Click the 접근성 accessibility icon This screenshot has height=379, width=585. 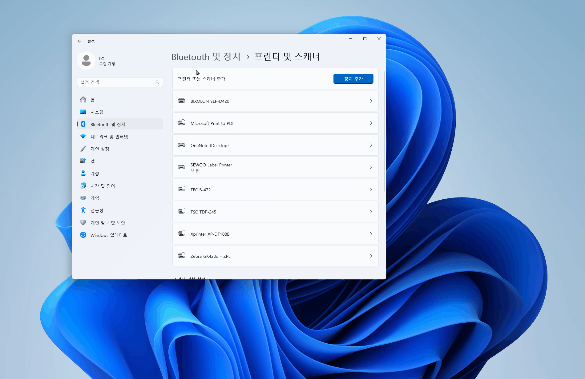coord(83,210)
